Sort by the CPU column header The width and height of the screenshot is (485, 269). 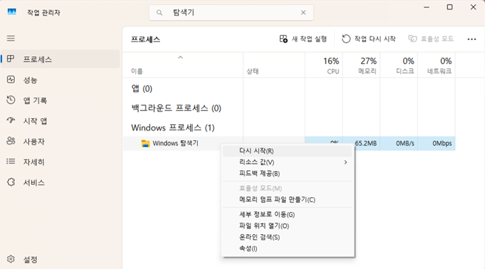point(324,65)
